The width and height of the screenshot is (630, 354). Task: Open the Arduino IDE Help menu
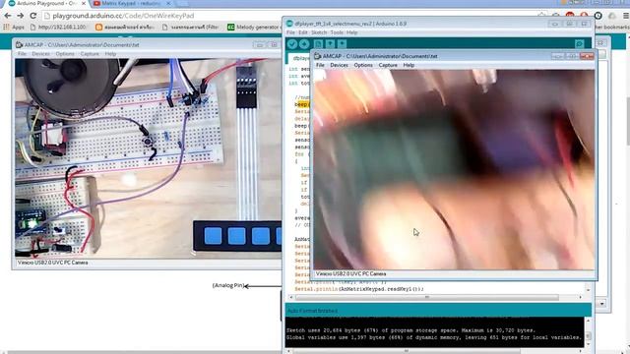point(352,32)
